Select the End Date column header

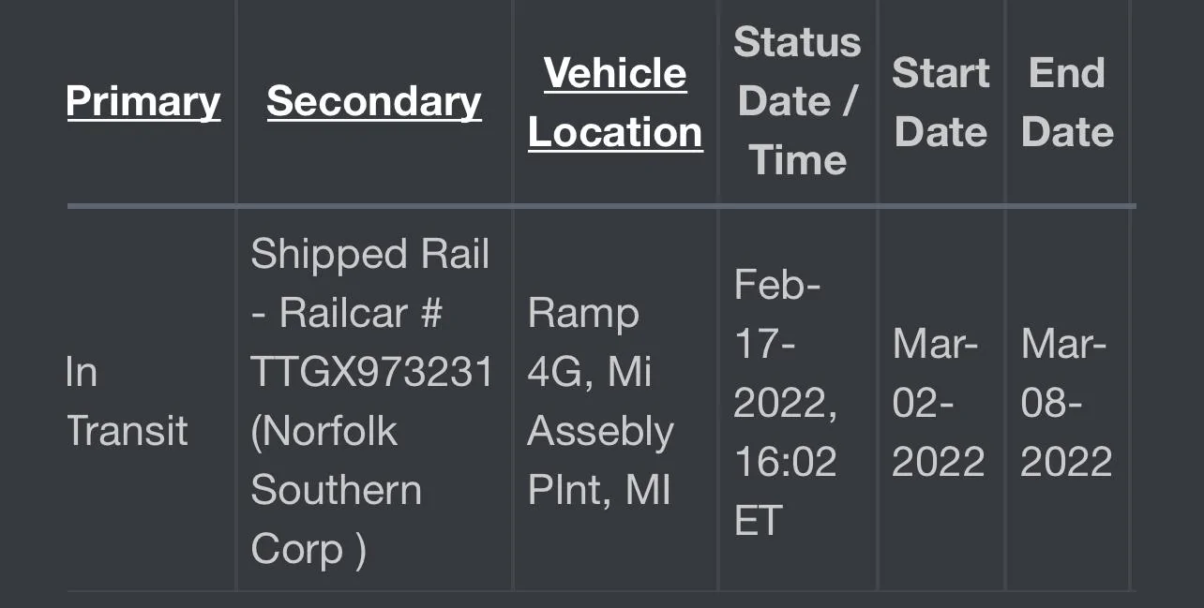pyautogui.click(x=1067, y=102)
